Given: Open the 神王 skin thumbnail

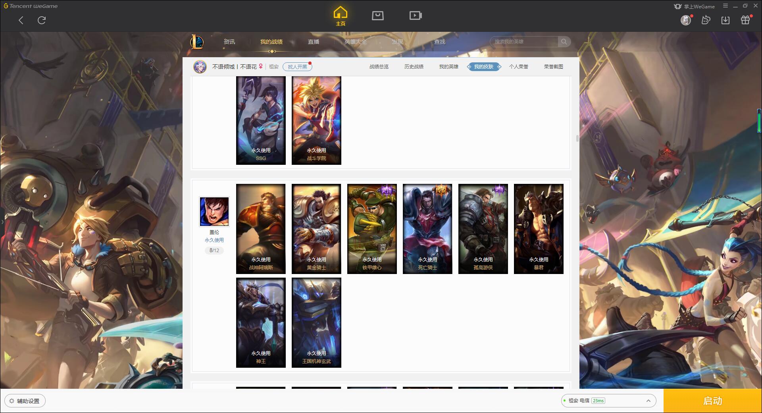Looking at the screenshot, I should point(261,322).
